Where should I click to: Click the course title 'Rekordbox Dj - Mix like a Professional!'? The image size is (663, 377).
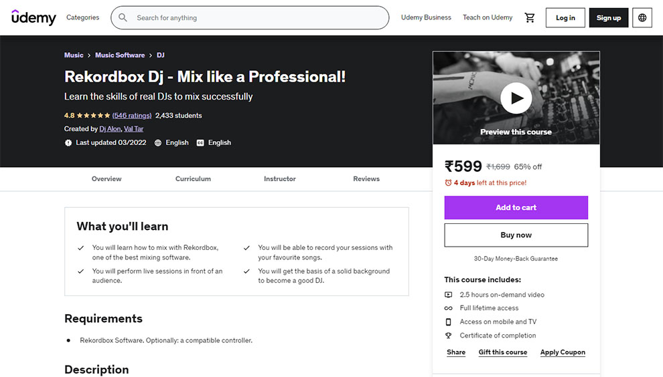coord(205,77)
